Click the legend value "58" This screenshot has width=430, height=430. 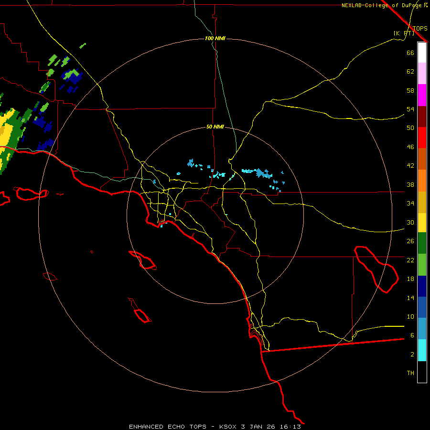pyautogui.click(x=410, y=90)
